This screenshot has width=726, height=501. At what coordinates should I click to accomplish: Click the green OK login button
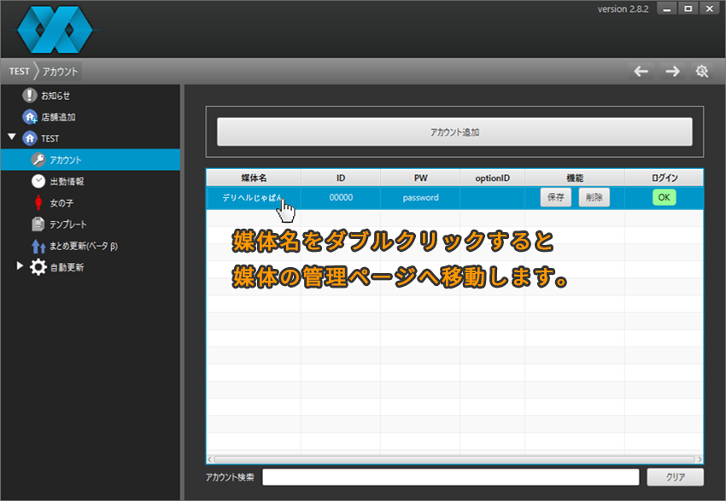[x=664, y=197]
